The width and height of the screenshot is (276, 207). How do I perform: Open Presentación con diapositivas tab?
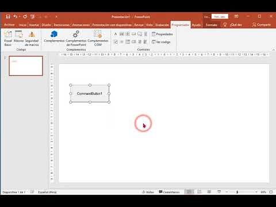(112, 25)
